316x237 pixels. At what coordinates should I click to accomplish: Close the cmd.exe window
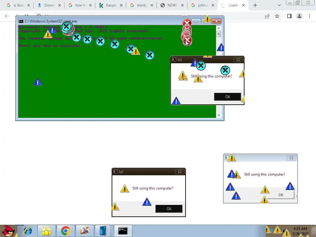point(216,21)
